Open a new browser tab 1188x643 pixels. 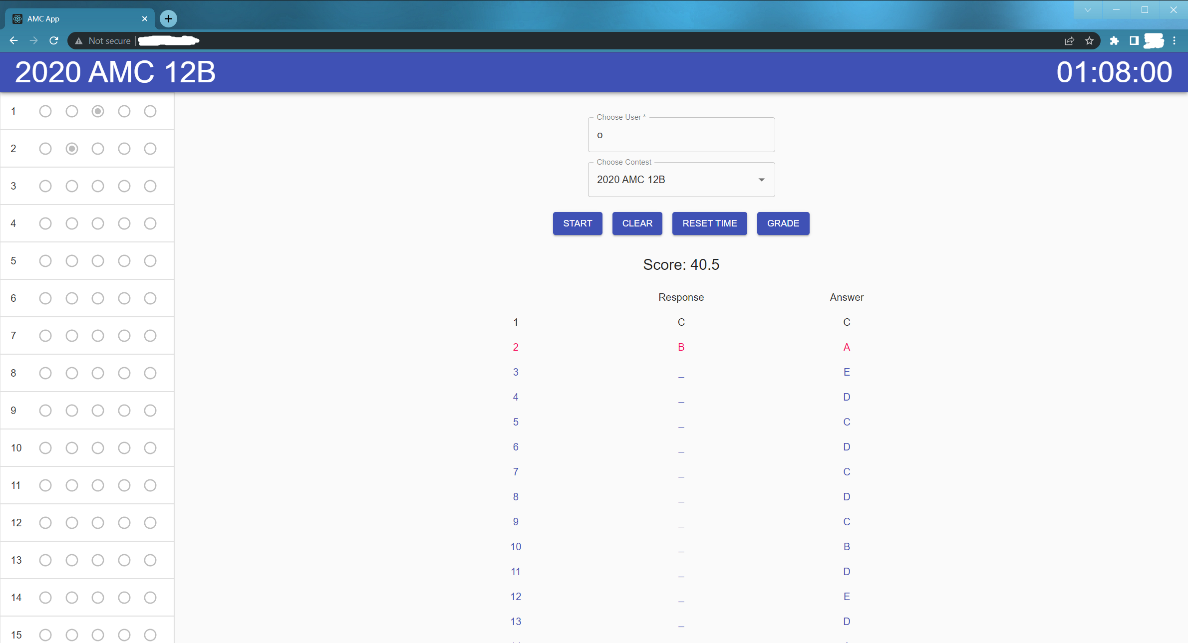click(x=168, y=19)
